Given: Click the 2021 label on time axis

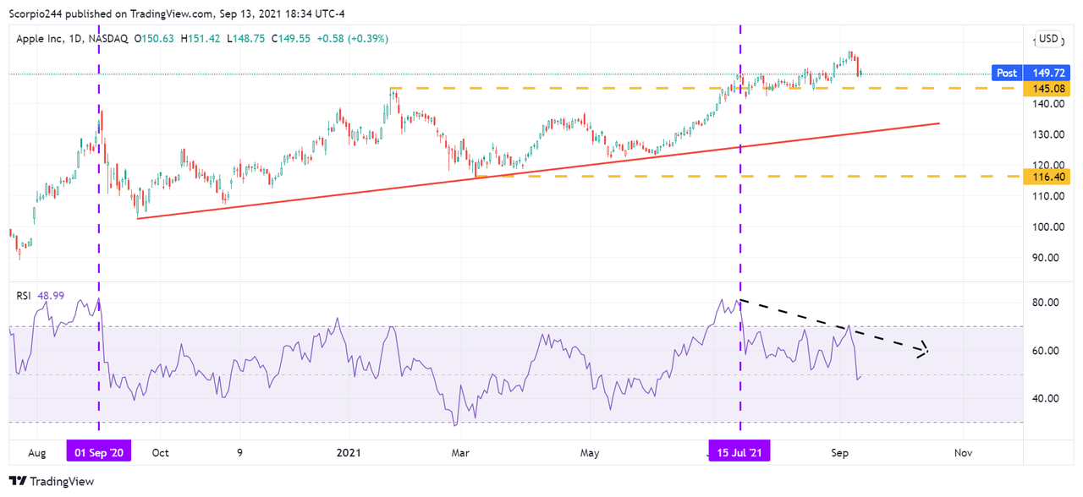Looking at the screenshot, I should 349,453.
